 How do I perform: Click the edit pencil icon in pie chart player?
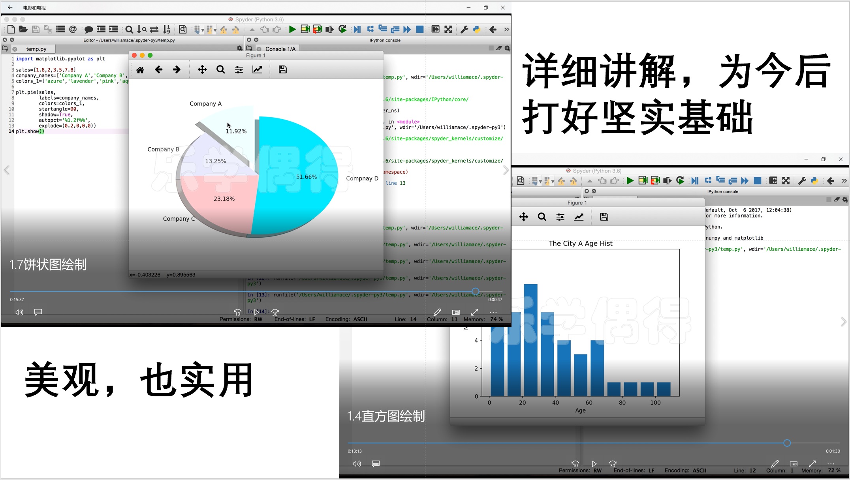[437, 312]
